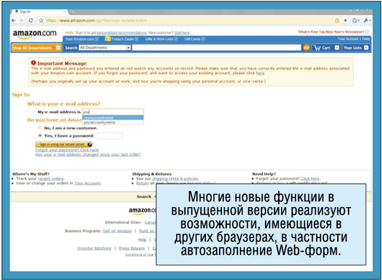
Task: Click 'Press Release' footer link
Action: [x=132, y=248]
